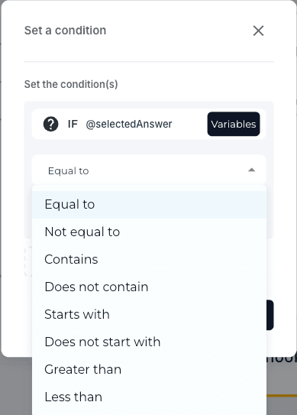Pick the Greater than operator

click(149, 370)
